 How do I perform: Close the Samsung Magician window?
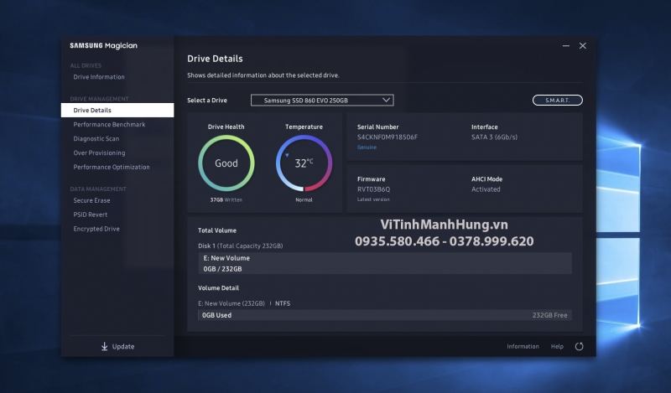point(582,46)
